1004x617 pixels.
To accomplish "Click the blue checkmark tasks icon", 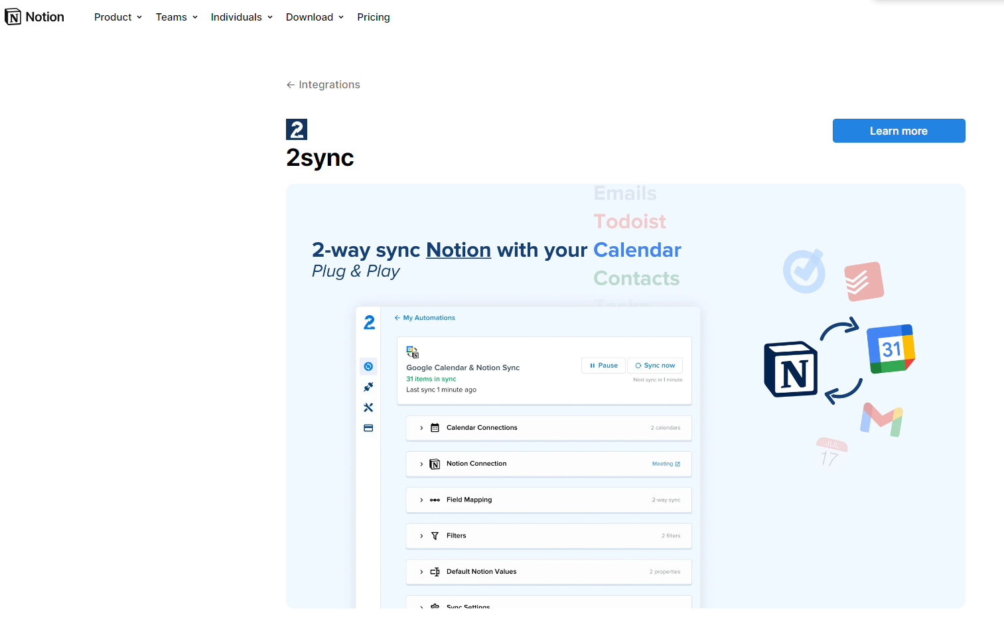I will click(x=804, y=271).
